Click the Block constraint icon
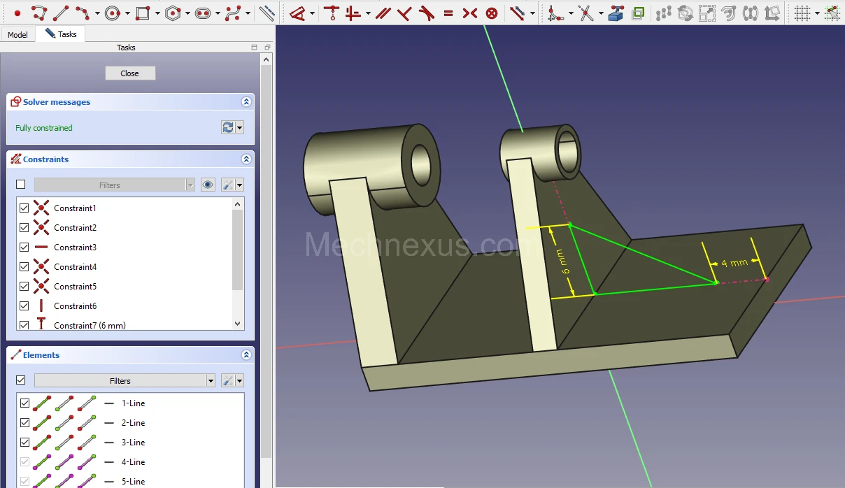Viewport: 845px width, 488px height. (x=492, y=13)
